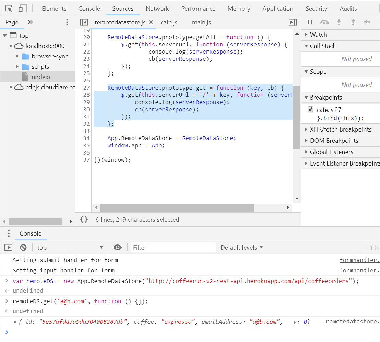
Task: Uncheck the cafe.js:27 breakpoint checkbox
Action: pyautogui.click(x=311, y=110)
